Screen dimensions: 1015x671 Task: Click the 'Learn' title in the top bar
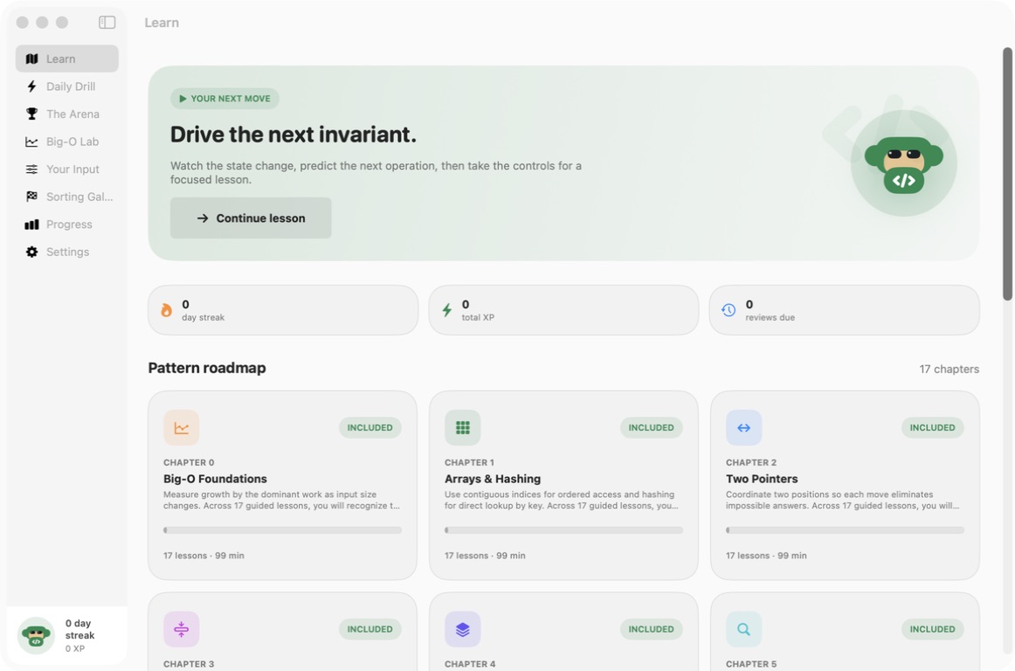point(162,23)
